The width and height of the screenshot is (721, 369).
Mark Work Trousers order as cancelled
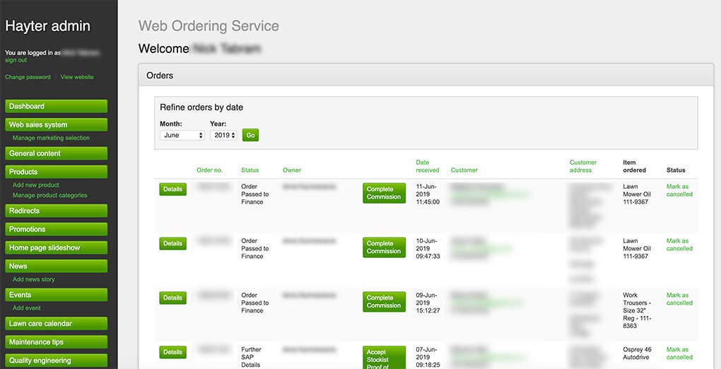679,299
